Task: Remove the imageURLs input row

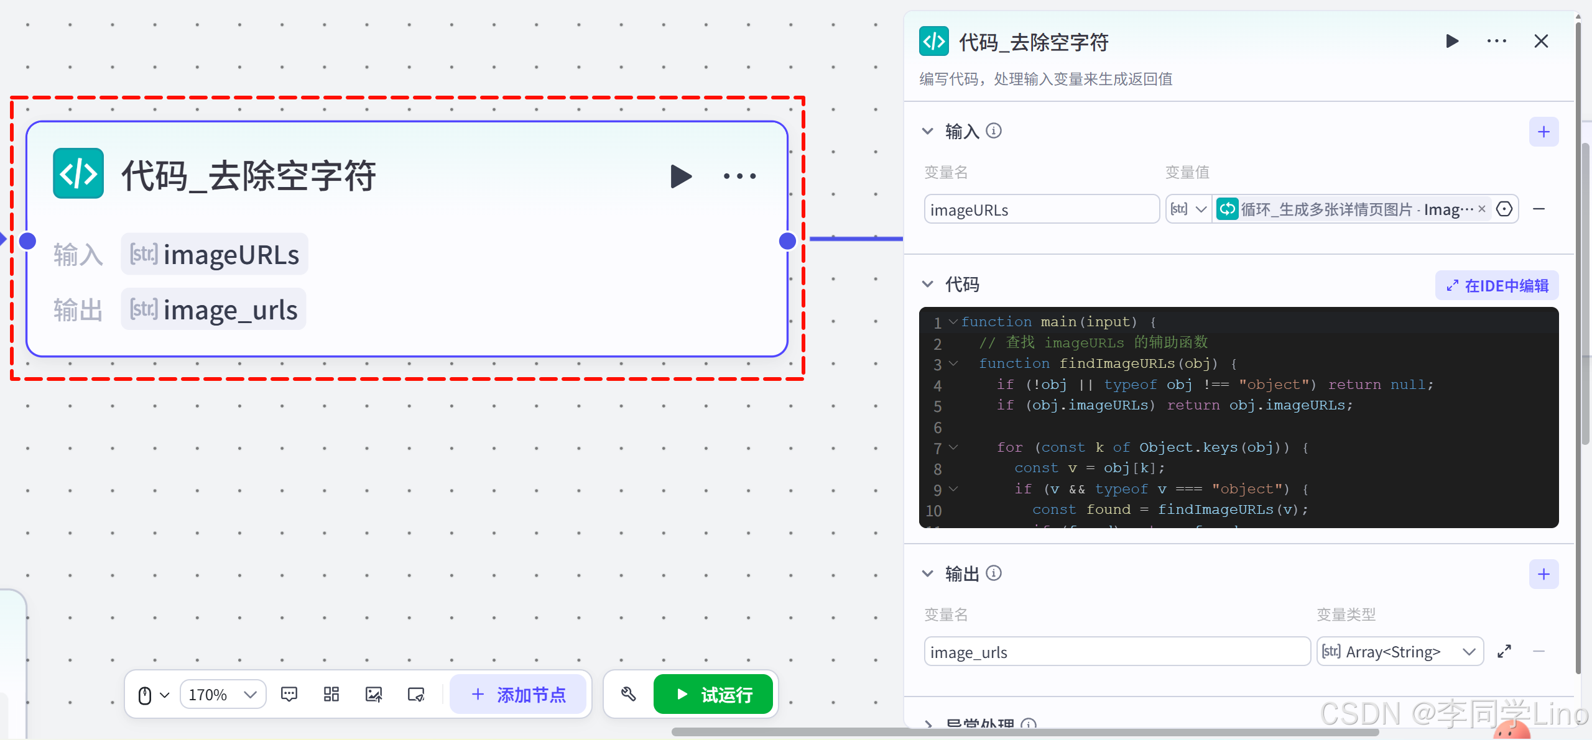Action: (1539, 209)
